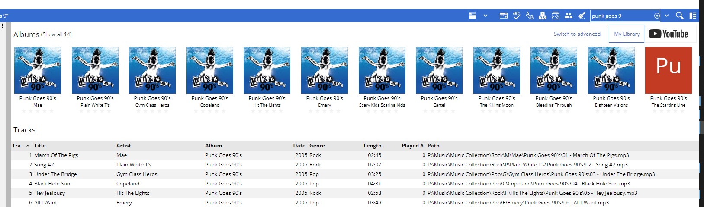Click the letter blocks auto-organize icon
The width and height of the screenshot is (704, 207).
tap(543, 16)
